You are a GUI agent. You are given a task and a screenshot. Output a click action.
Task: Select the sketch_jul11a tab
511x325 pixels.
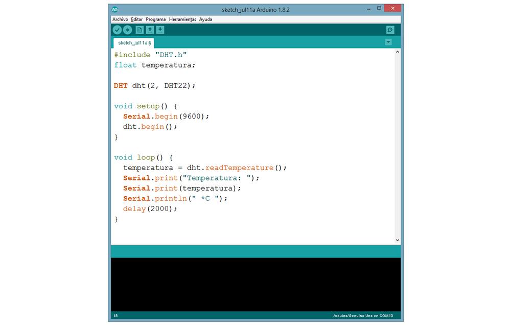pos(134,43)
